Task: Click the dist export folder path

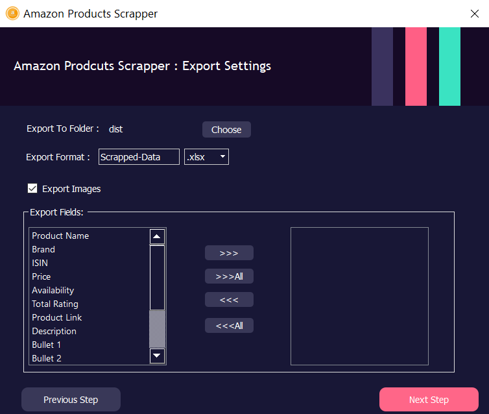Action: pyautogui.click(x=115, y=129)
